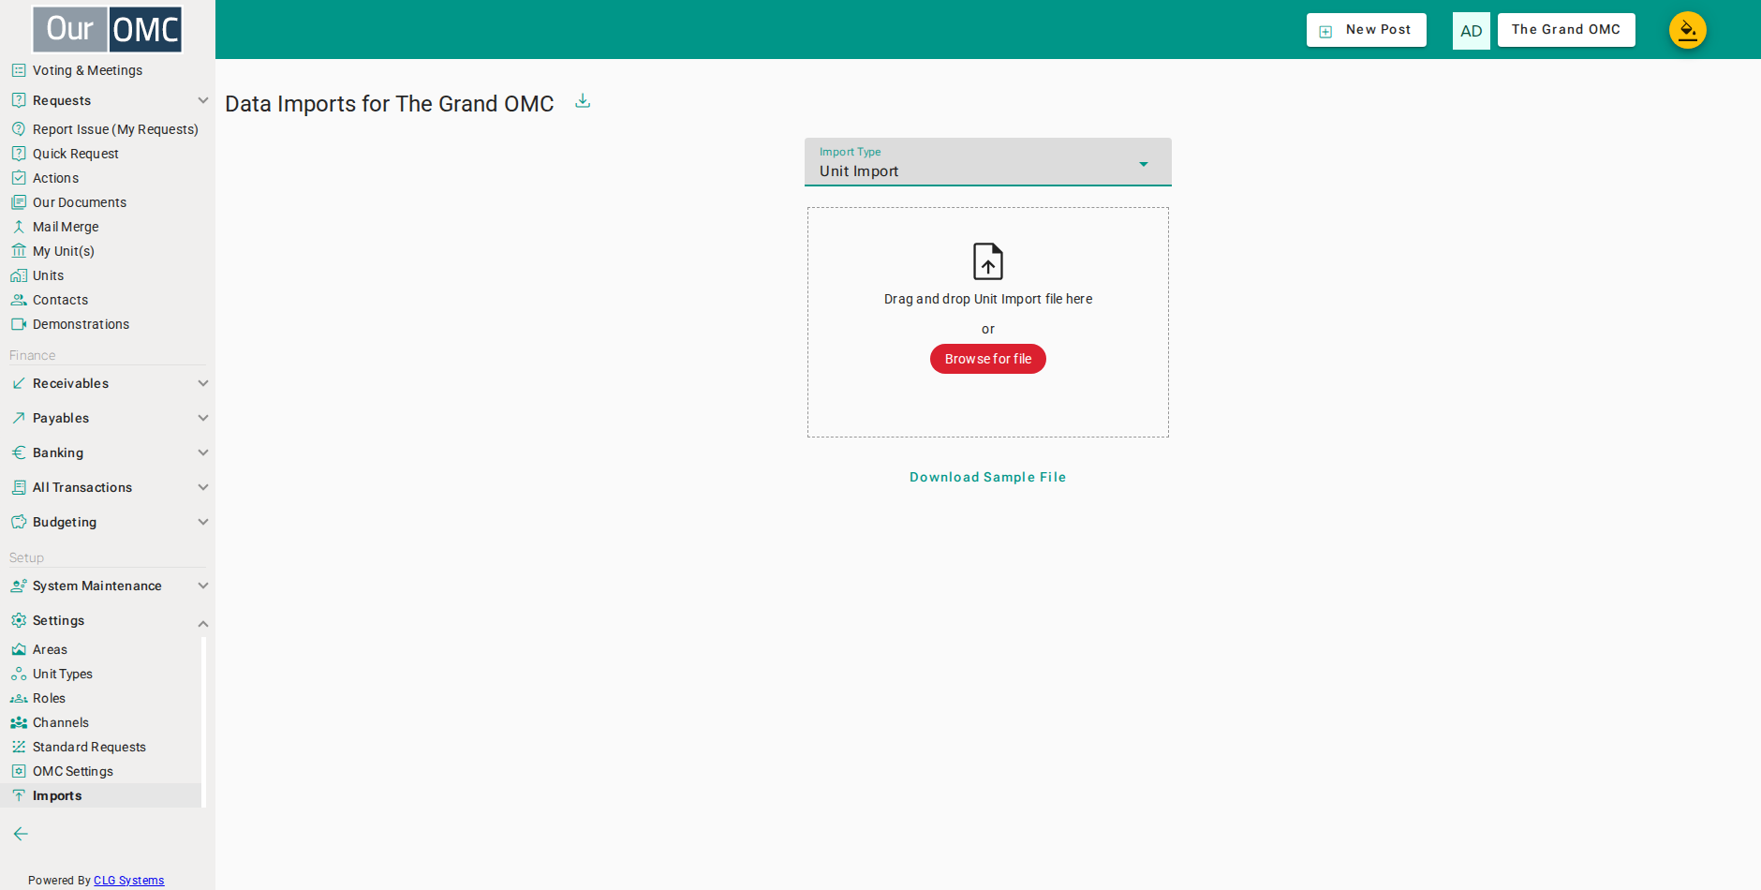Click Download Sample File link
The height and width of the screenshot is (890, 1761).
point(988,477)
